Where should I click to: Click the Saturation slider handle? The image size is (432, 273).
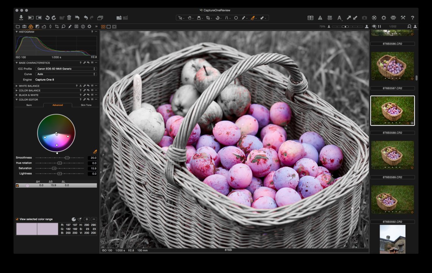click(x=54, y=168)
